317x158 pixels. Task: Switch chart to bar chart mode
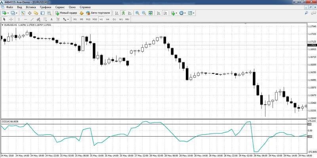tap(116, 13)
